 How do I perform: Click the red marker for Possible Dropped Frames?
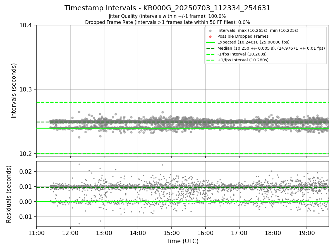[210, 37]
